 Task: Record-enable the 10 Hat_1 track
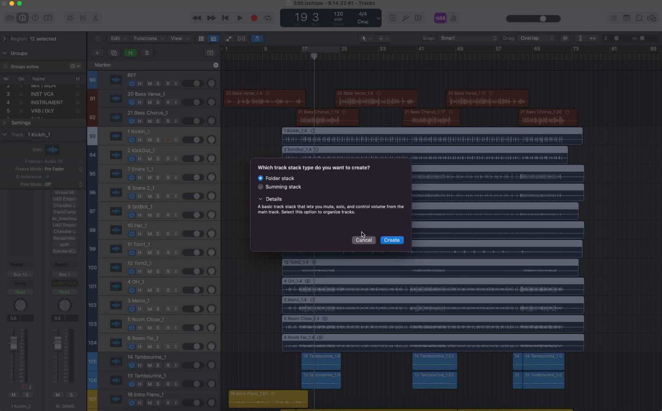click(168, 234)
